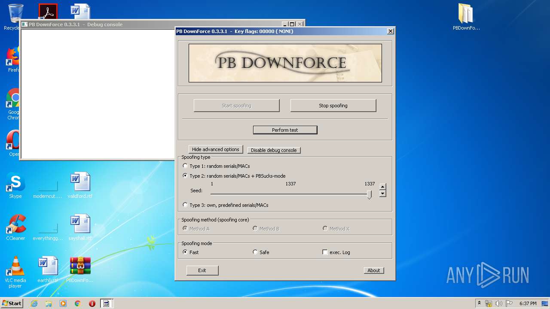Open the sayshall.rtf document icon
The width and height of the screenshot is (550, 309).
(x=80, y=227)
